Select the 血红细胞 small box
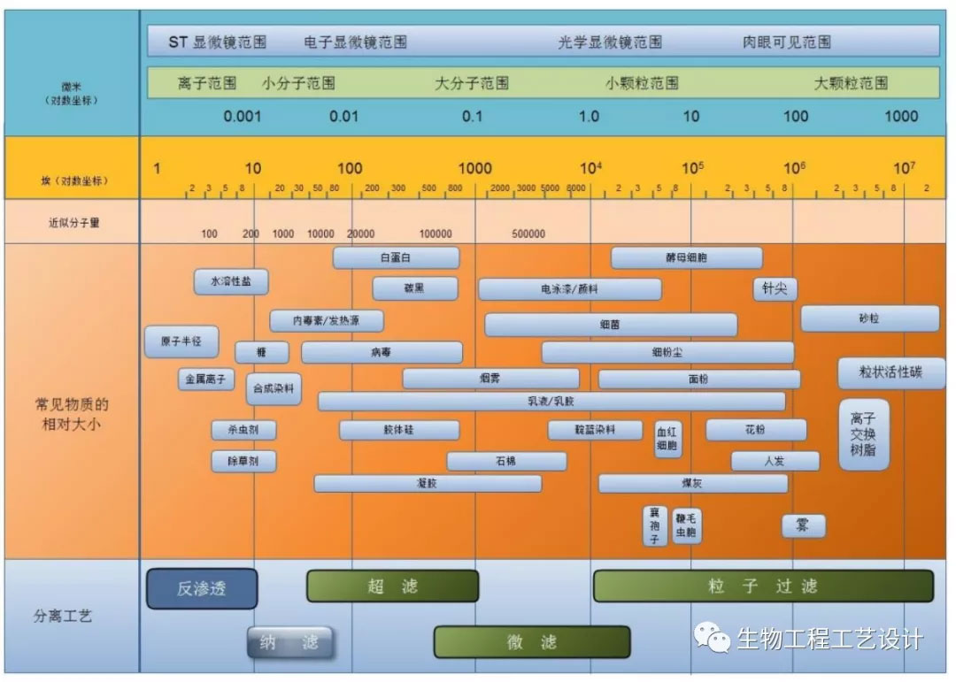This screenshot has height=682, width=956. point(667,438)
